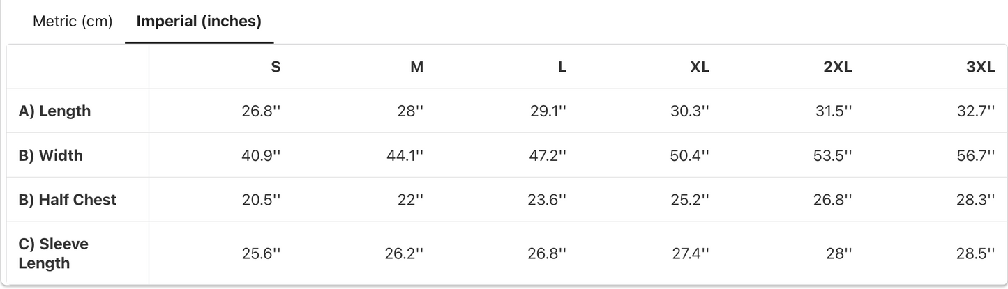Click the B) Half Chest row label

point(68,200)
